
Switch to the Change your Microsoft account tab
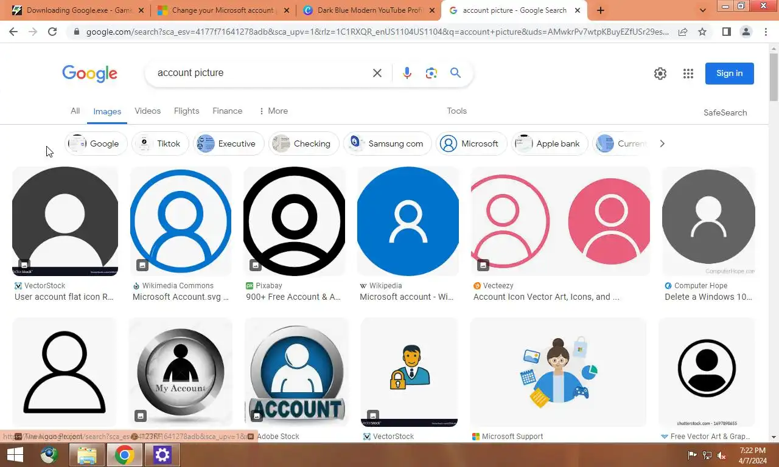[223, 10]
